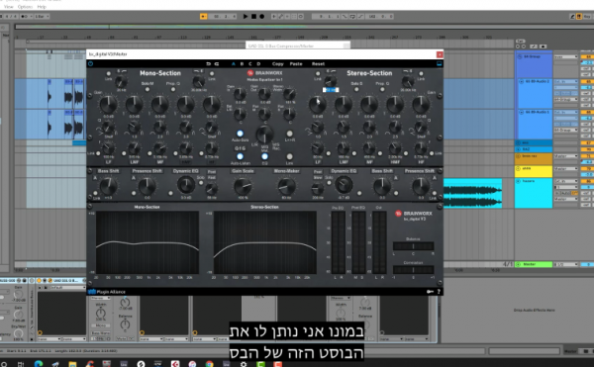Click the Stereo Width knob
The width and height of the screenshot is (594, 367).
coord(289,93)
